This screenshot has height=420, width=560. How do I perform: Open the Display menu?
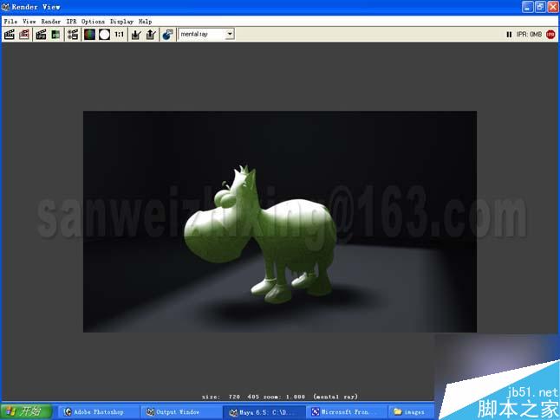[x=121, y=22]
